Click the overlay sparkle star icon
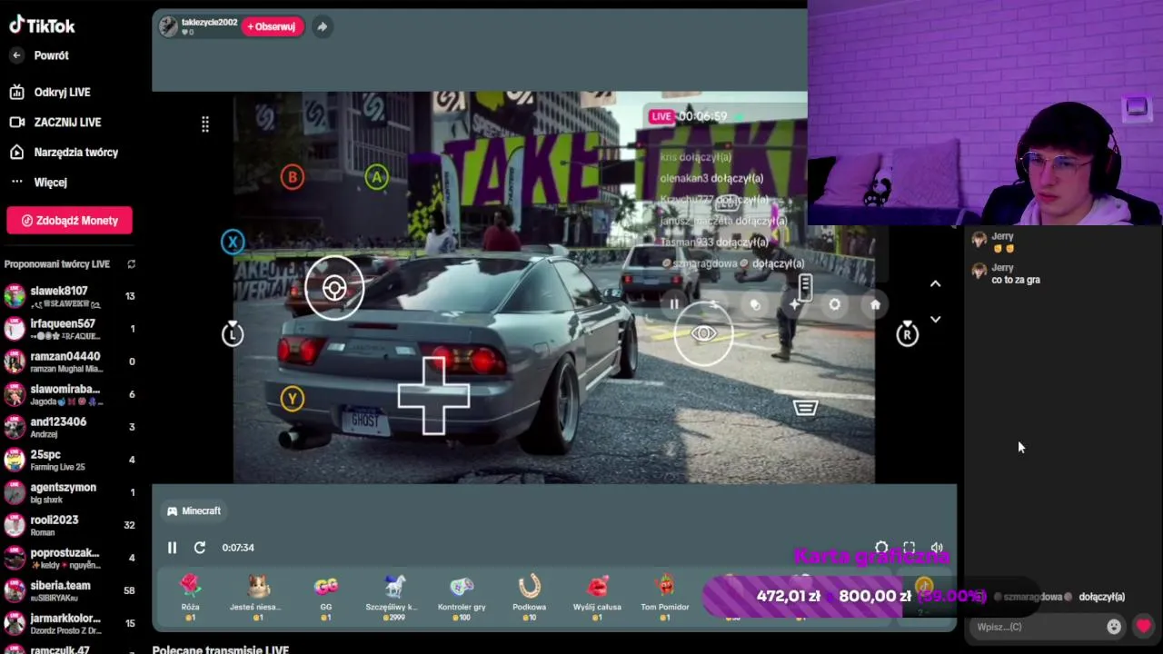 (x=795, y=304)
